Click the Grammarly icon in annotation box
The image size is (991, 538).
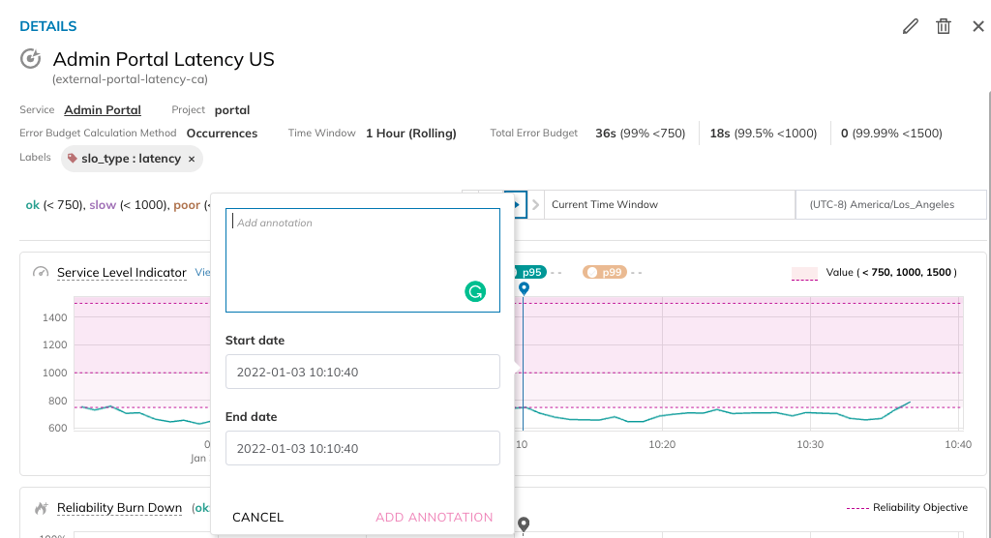point(475,291)
